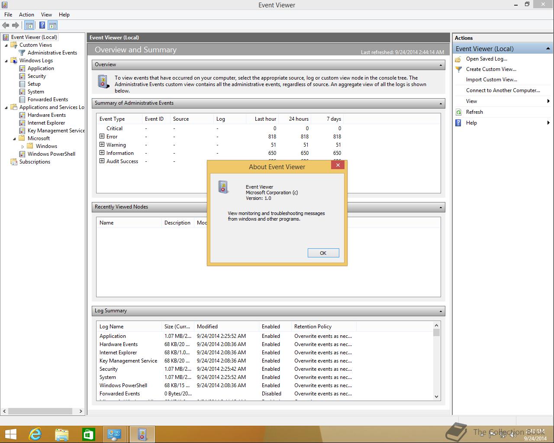The height and width of the screenshot is (443, 554).
Task: Collapse the Log Summary section
Action: point(441,311)
